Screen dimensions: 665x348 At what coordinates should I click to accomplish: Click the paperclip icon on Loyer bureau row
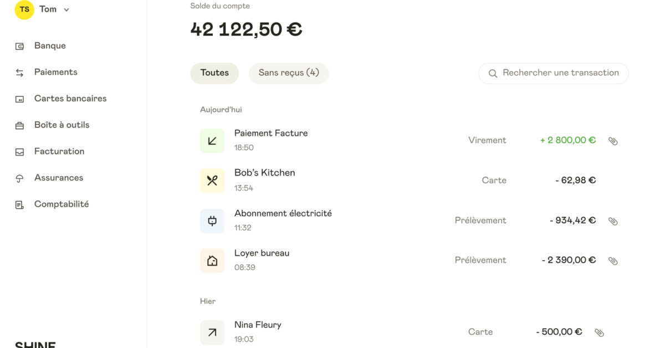tap(613, 260)
